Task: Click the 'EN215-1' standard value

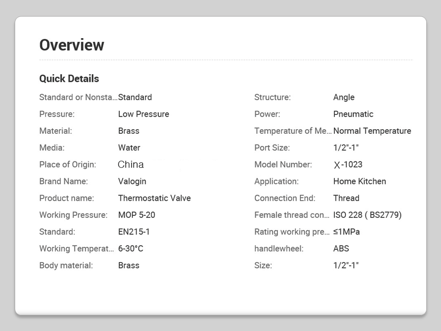Action: coord(134,232)
